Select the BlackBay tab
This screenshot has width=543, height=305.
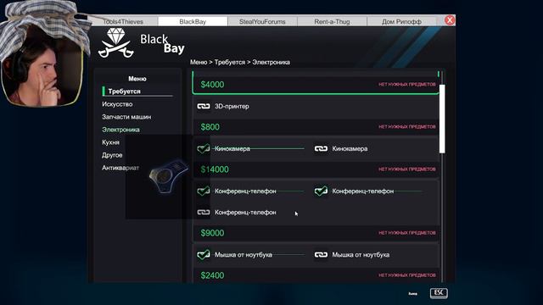pyautogui.click(x=193, y=21)
